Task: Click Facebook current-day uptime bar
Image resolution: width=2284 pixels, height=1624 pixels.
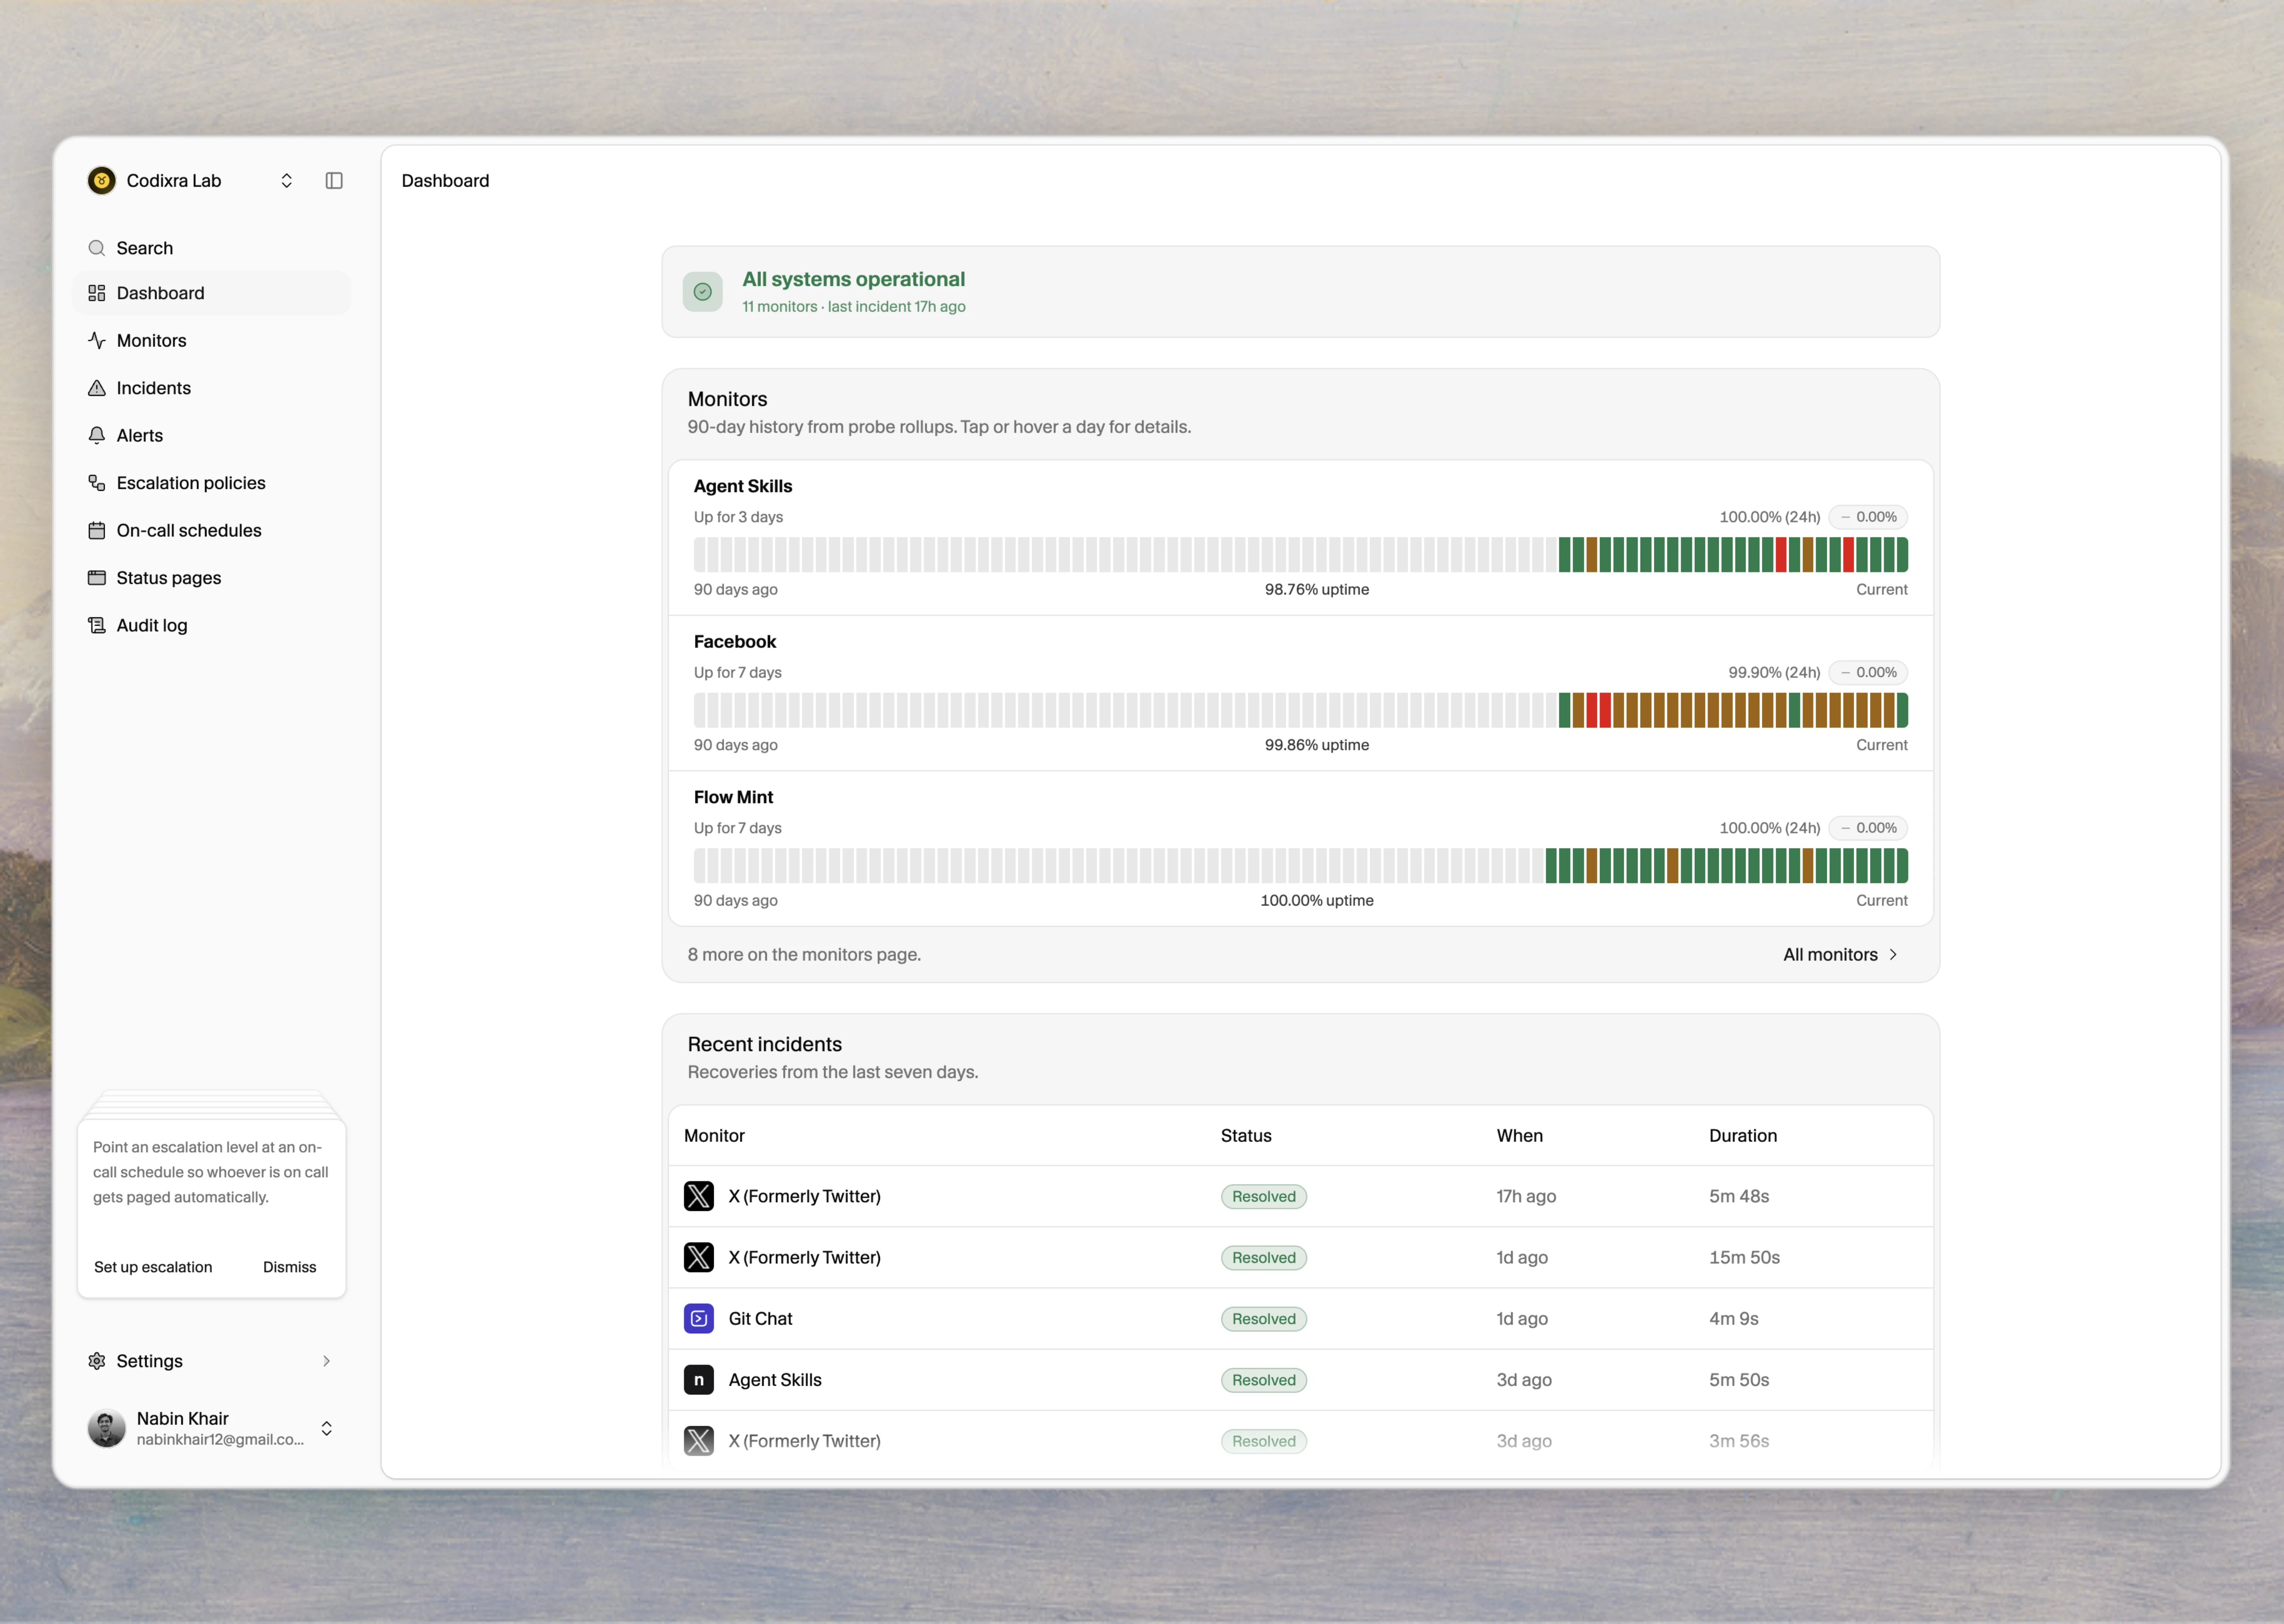Action: pyautogui.click(x=1902, y=710)
